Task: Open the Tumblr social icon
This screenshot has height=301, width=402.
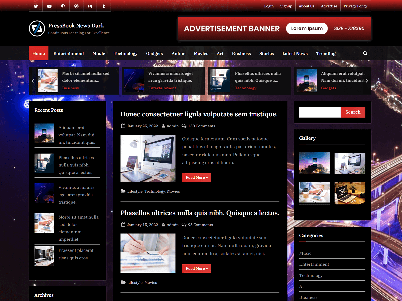Action: (104, 6)
